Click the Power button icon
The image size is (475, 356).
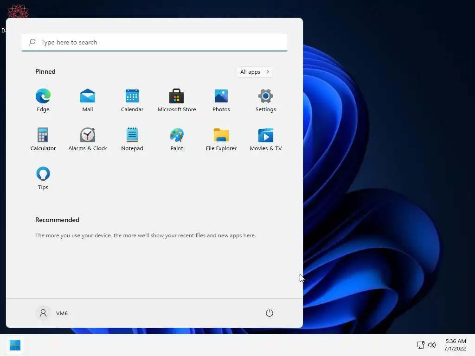coord(270,313)
